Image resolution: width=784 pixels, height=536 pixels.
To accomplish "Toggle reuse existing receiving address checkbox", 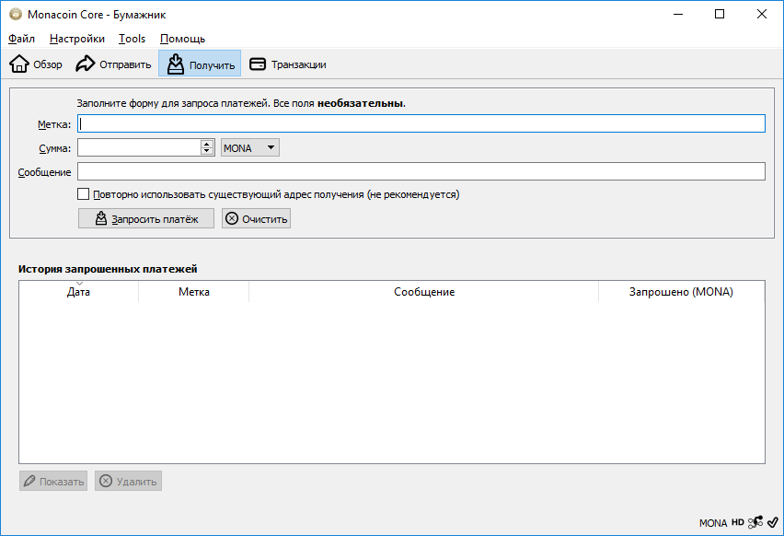I will tap(84, 194).
